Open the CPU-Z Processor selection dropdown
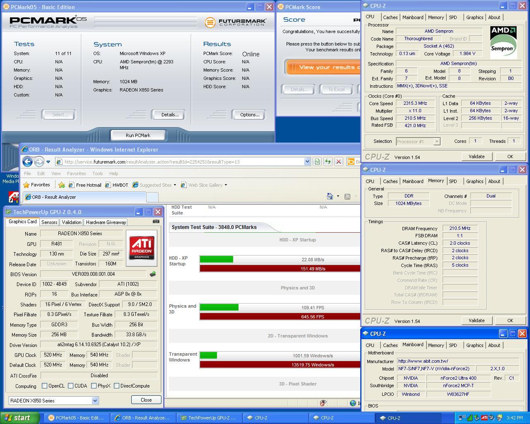The width and height of the screenshot is (530, 424). [436, 142]
